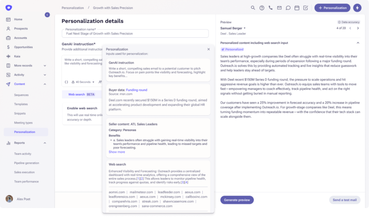Image resolution: width=369 pixels, height=217 pixels.
Task: Click the Outreach logo icon
Action: (9, 7)
